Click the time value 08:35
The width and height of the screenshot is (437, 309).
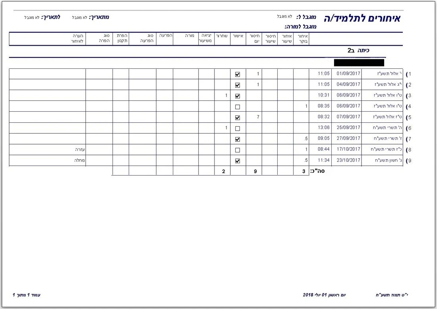(x=323, y=106)
